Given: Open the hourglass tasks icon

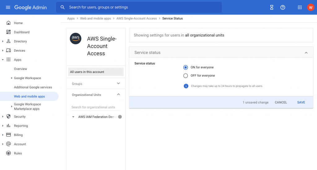Looking at the screenshot, I should tap(272, 7).
